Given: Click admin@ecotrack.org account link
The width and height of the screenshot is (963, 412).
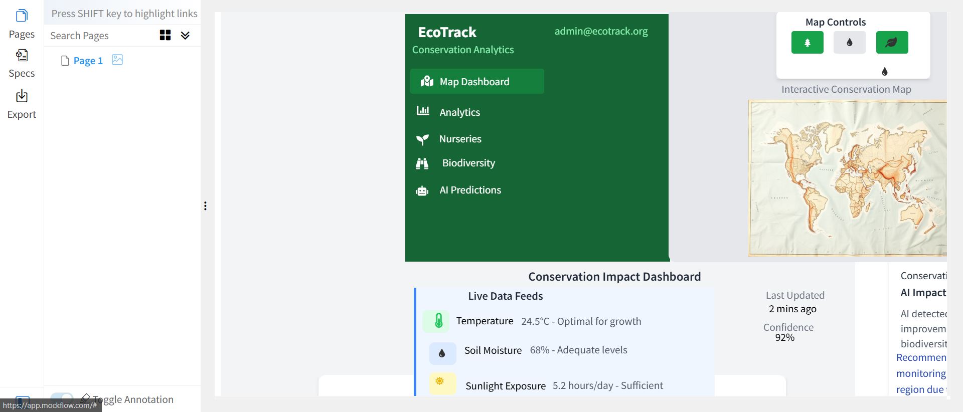Looking at the screenshot, I should tap(601, 31).
